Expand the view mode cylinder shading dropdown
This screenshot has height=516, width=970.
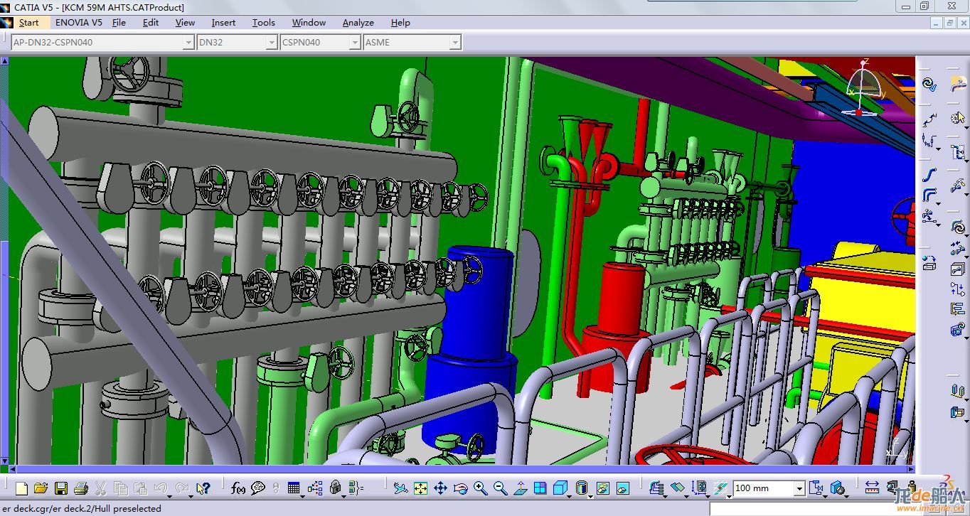click(590, 496)
